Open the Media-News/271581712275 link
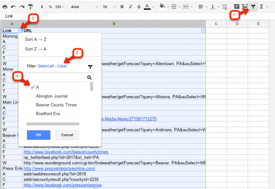 pos(129,119)
